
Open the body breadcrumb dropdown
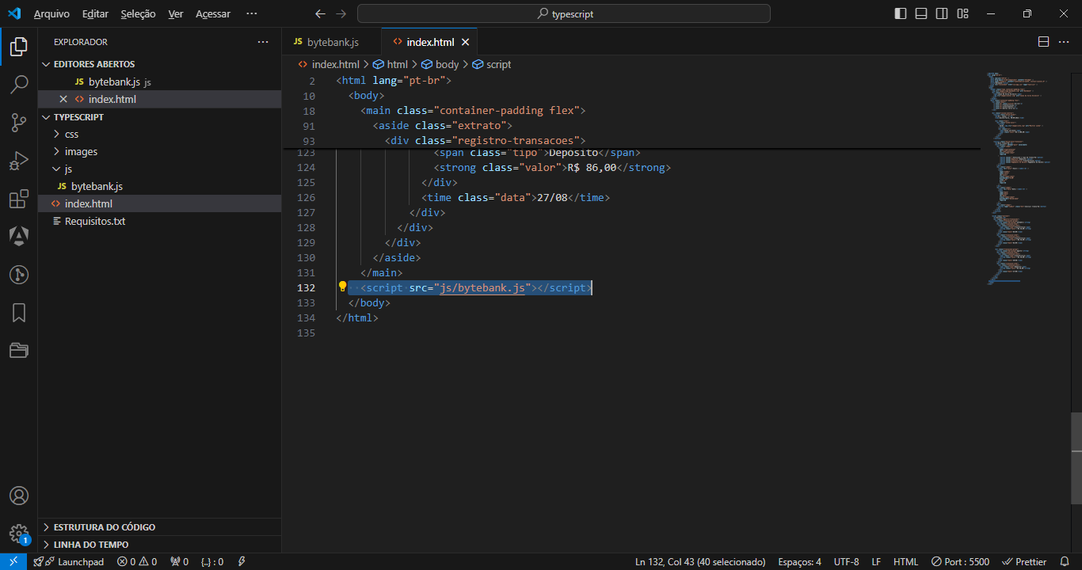(x=440, y=64)
